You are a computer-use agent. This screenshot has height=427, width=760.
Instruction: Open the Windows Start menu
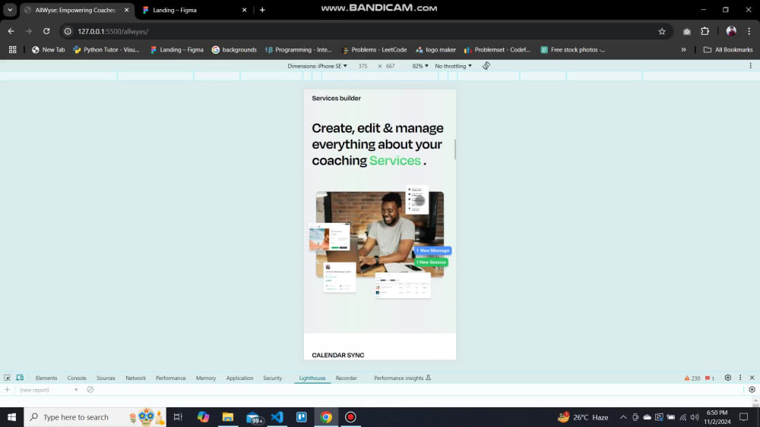(11, 417)
